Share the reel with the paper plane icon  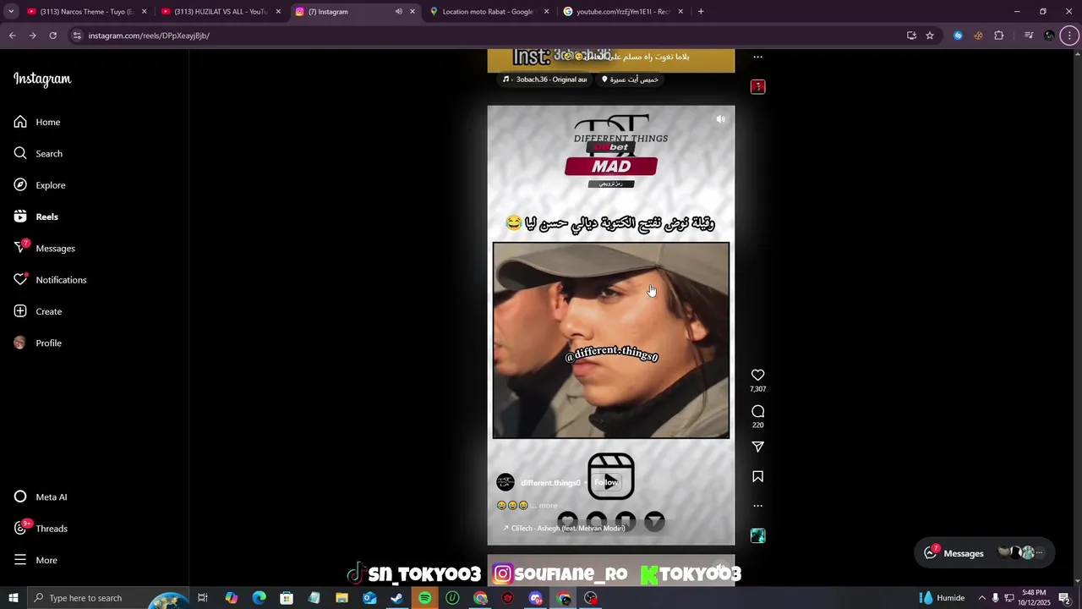(757, 447)
